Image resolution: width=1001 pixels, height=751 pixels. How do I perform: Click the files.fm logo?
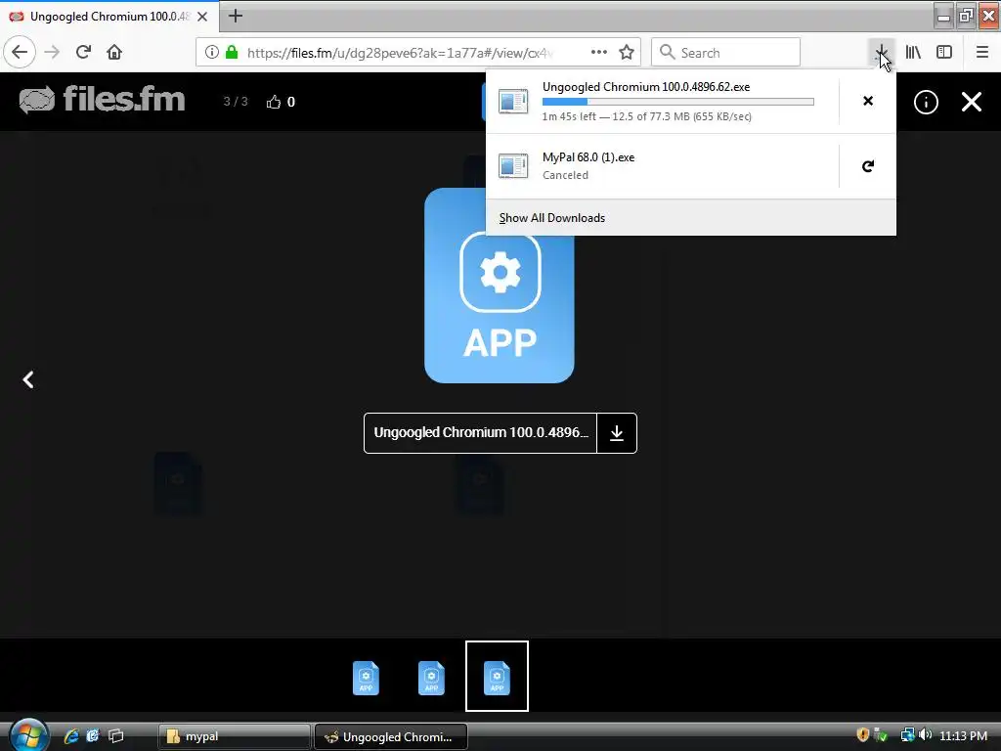coord(102,101)
